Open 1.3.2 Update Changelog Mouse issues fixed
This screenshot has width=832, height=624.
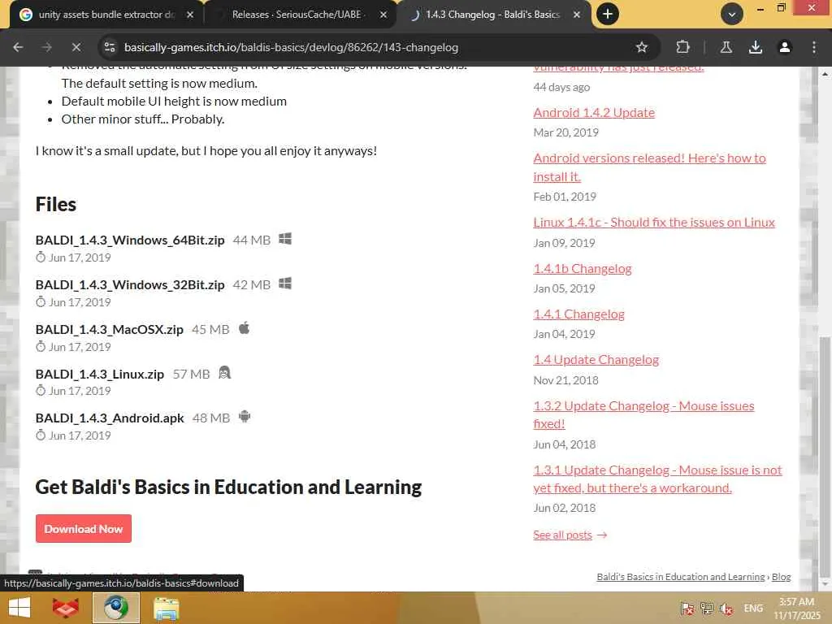coord(643,414)
